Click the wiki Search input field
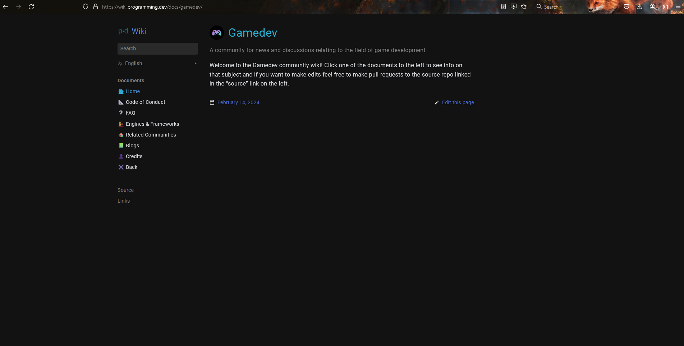The width and height of the screenshot is (684, 346). [157, 49]
